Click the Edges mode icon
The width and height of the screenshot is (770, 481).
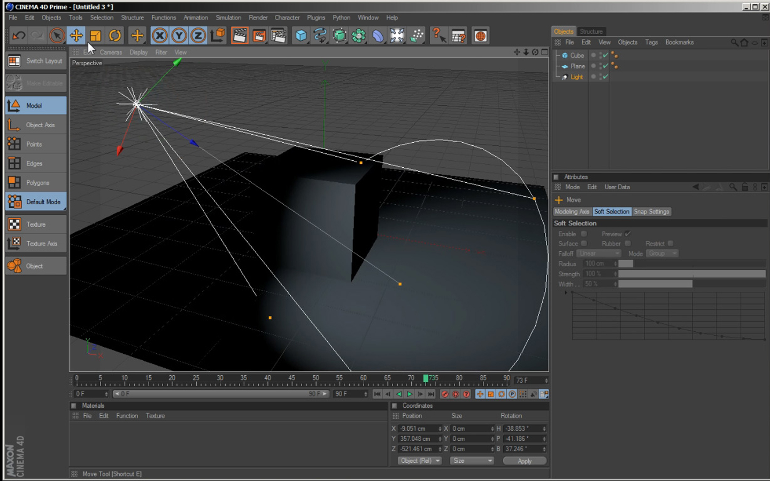(x=34, y=163)
